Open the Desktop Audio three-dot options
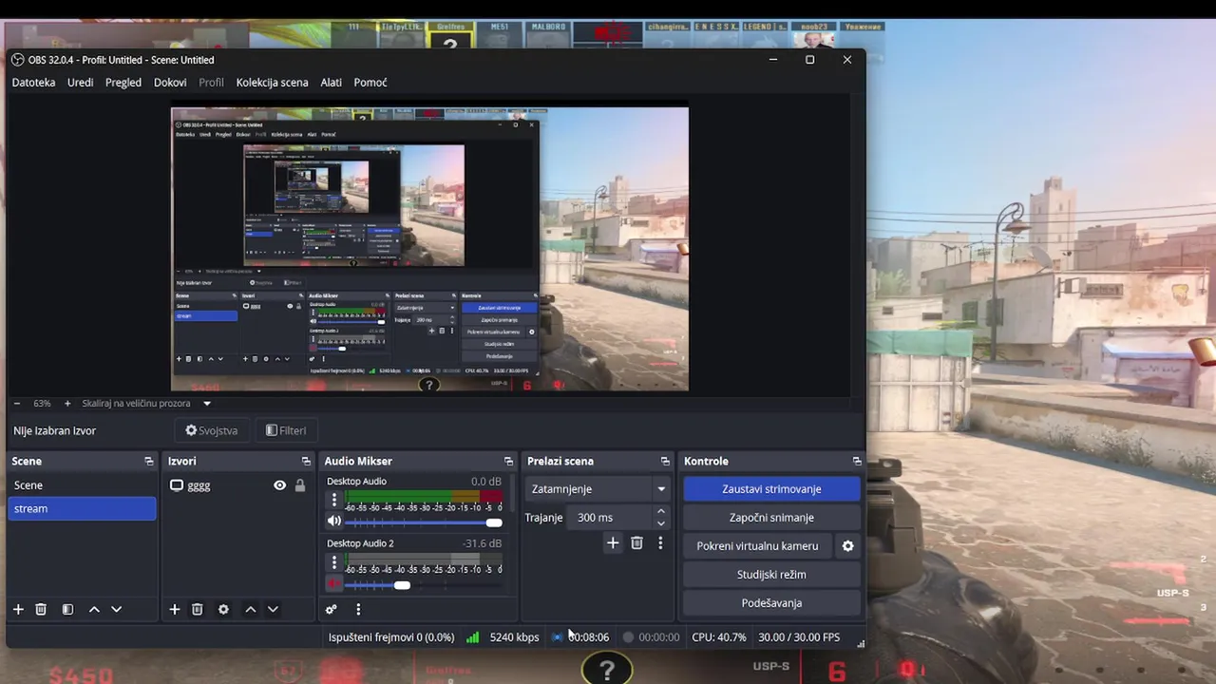 [334, 500]
